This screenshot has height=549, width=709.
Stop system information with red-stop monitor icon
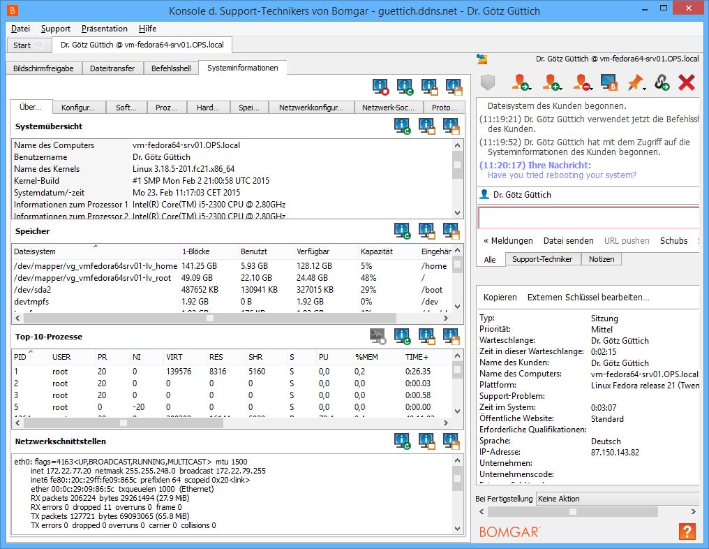pos(380,87)
